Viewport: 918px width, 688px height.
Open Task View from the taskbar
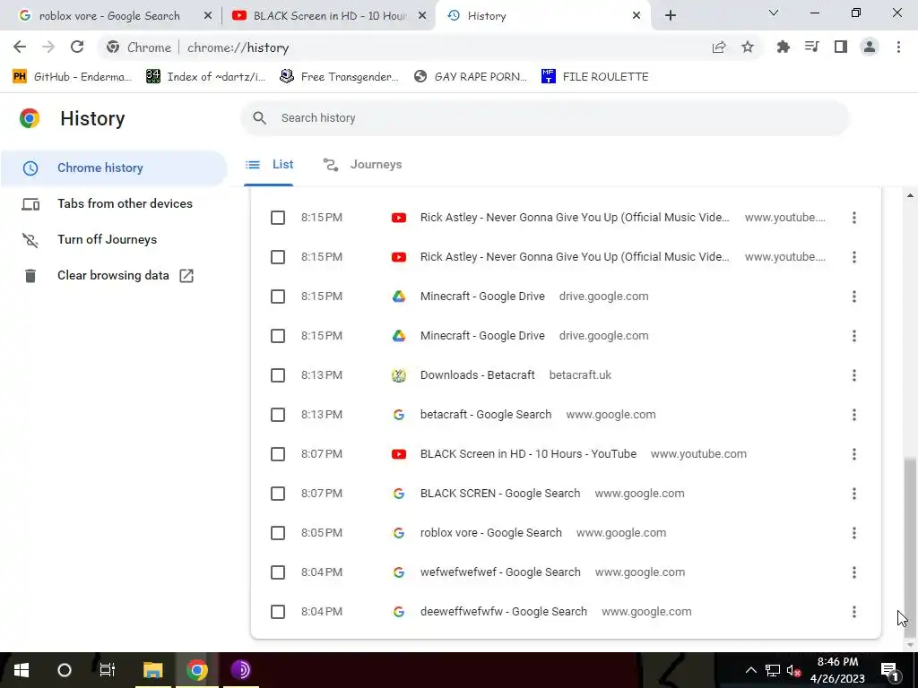click(x=108, y=670)
